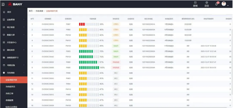
Task: Select 充电订单 in the sidebar submenu
Action: coord(10,94)
